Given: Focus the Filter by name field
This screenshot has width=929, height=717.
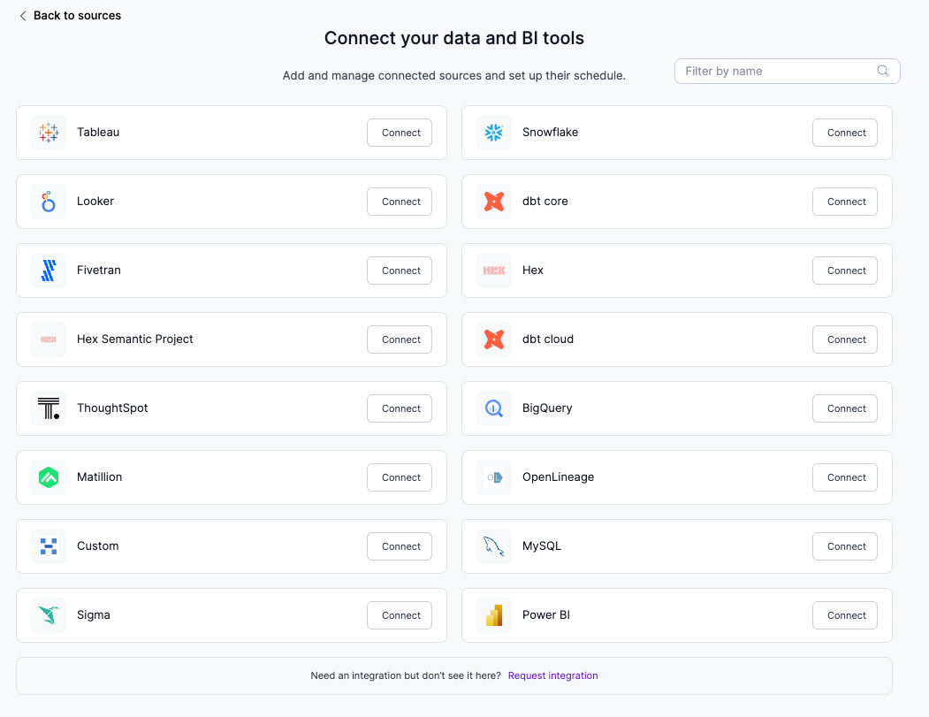Looking at the screenshot, I should (776, 72).
